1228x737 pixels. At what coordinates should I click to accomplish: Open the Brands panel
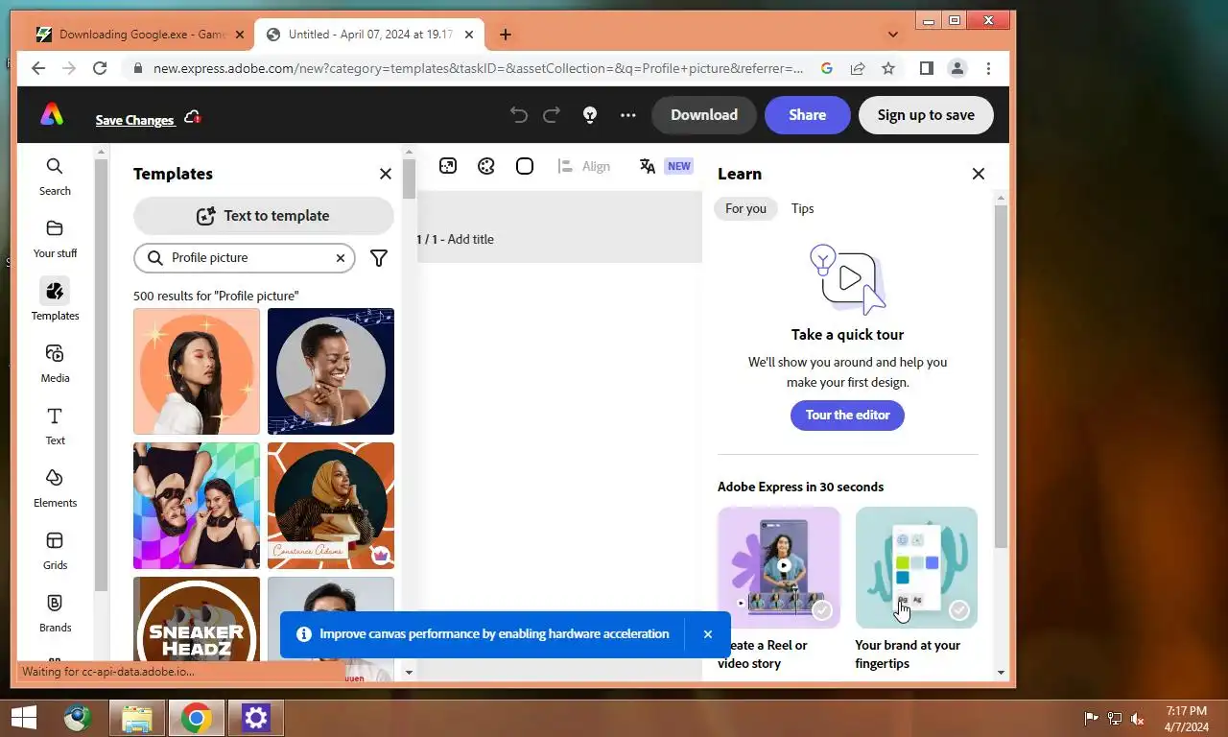pos(55,613)
